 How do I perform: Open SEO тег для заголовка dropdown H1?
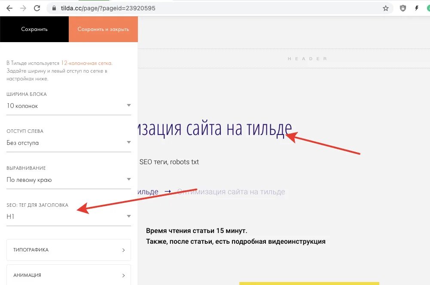69,217
